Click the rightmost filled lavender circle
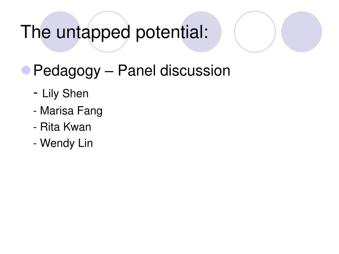 click(x=302, y=32)
